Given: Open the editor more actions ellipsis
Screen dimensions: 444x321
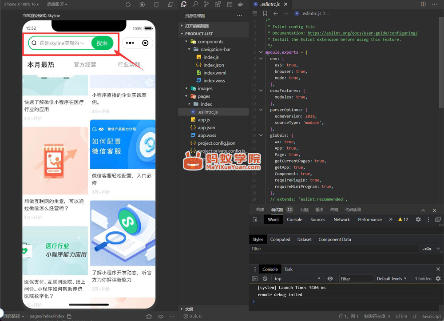Looking at the screenshot, I should pyautogui.click(x=434, y=4).
